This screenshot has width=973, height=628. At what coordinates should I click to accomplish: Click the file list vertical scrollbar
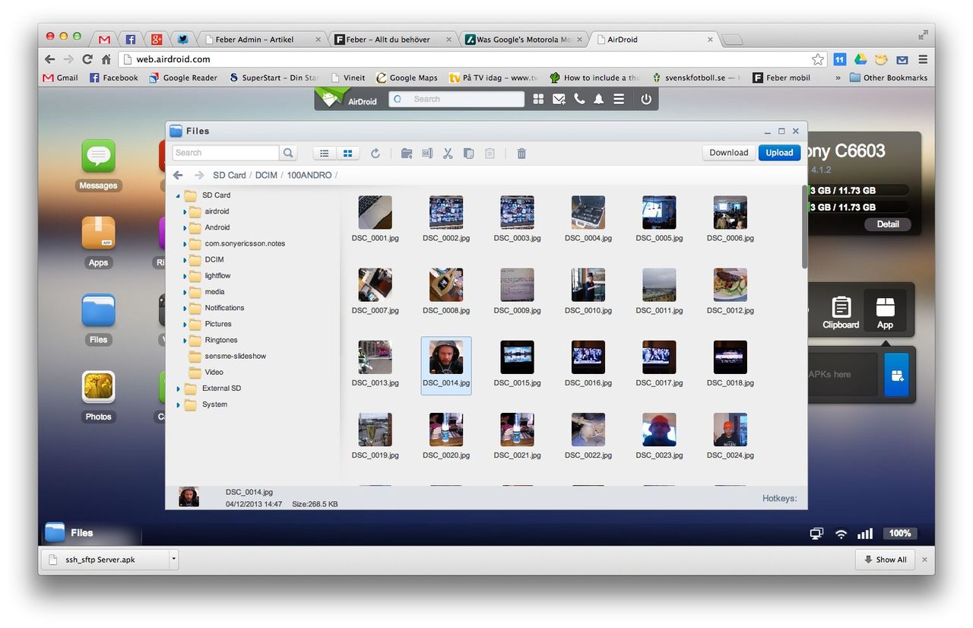click(804, 228)
